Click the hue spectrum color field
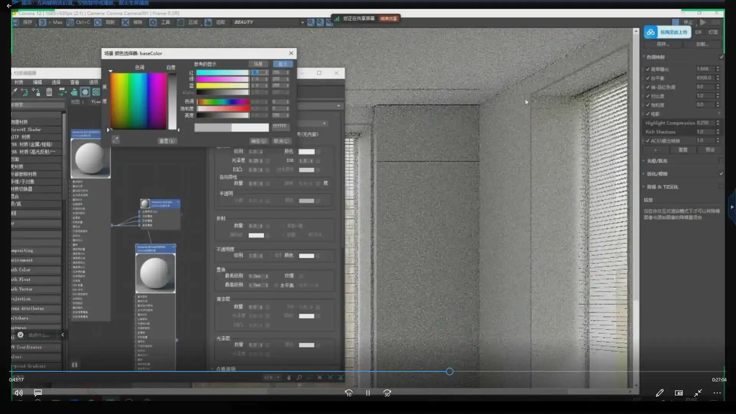This screenshot has width=736, height=414. pos(138,101)
